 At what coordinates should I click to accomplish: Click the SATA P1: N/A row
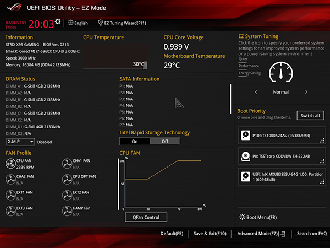126,87
